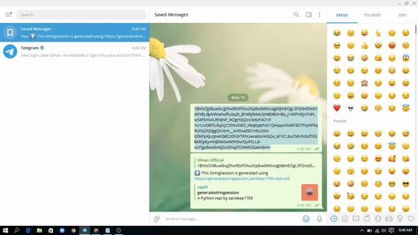Open Windows taskbar search
418x235 pixels.
click(16, 230)
